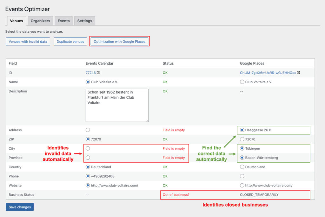Select the phone number +4969292408 radio

pos(88,176)
